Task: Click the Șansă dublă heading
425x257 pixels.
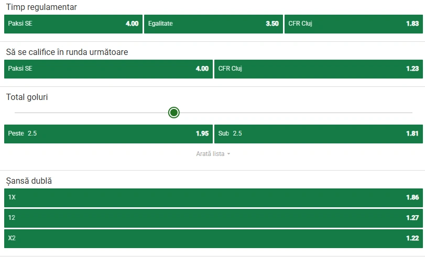Action: pyautogui.click(x=29, y=181)
